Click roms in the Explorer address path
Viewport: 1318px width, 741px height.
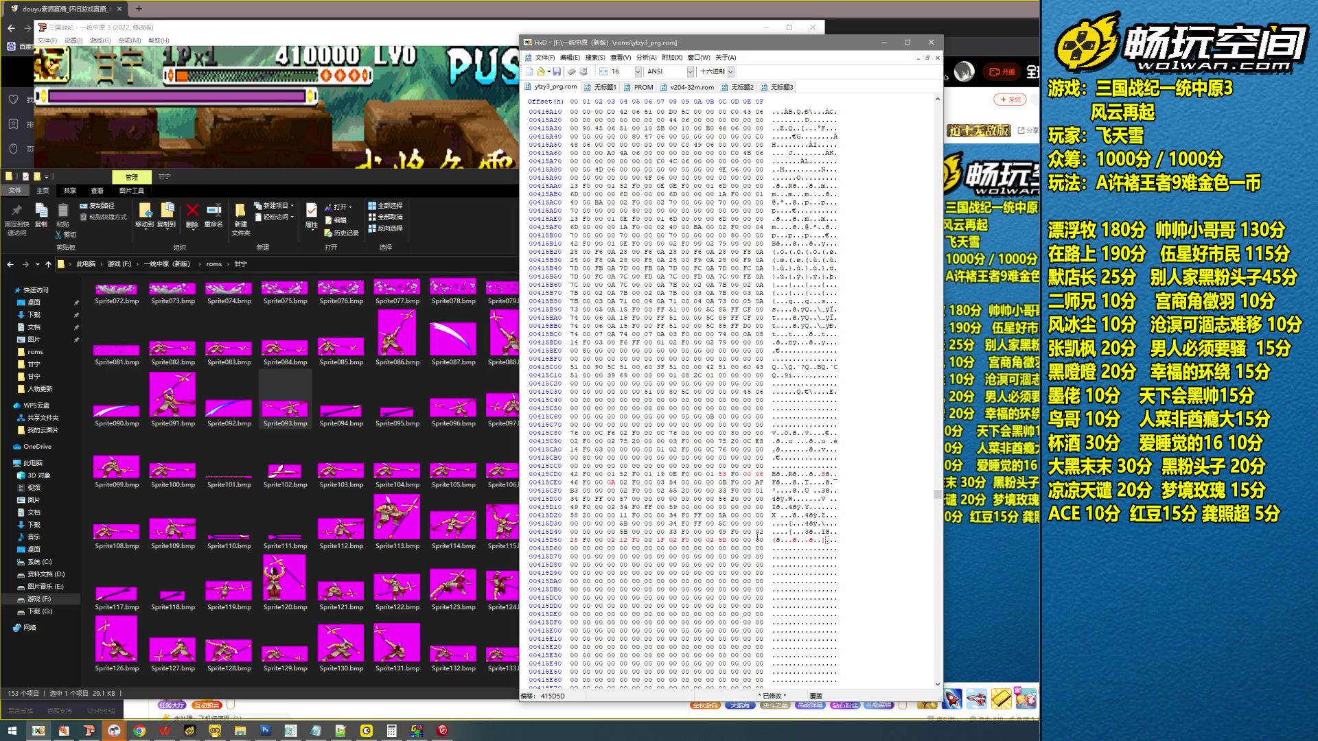coord(214,264)
